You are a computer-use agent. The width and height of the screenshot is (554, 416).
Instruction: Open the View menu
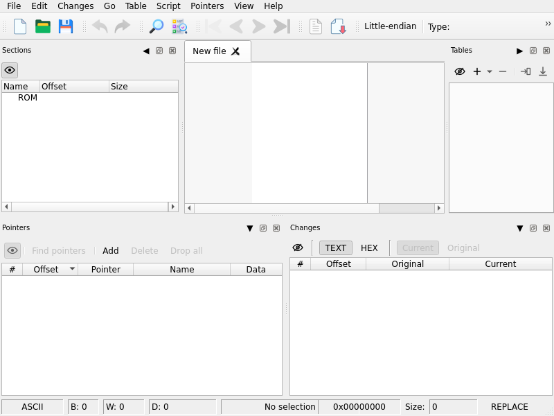tap(244, 6)
